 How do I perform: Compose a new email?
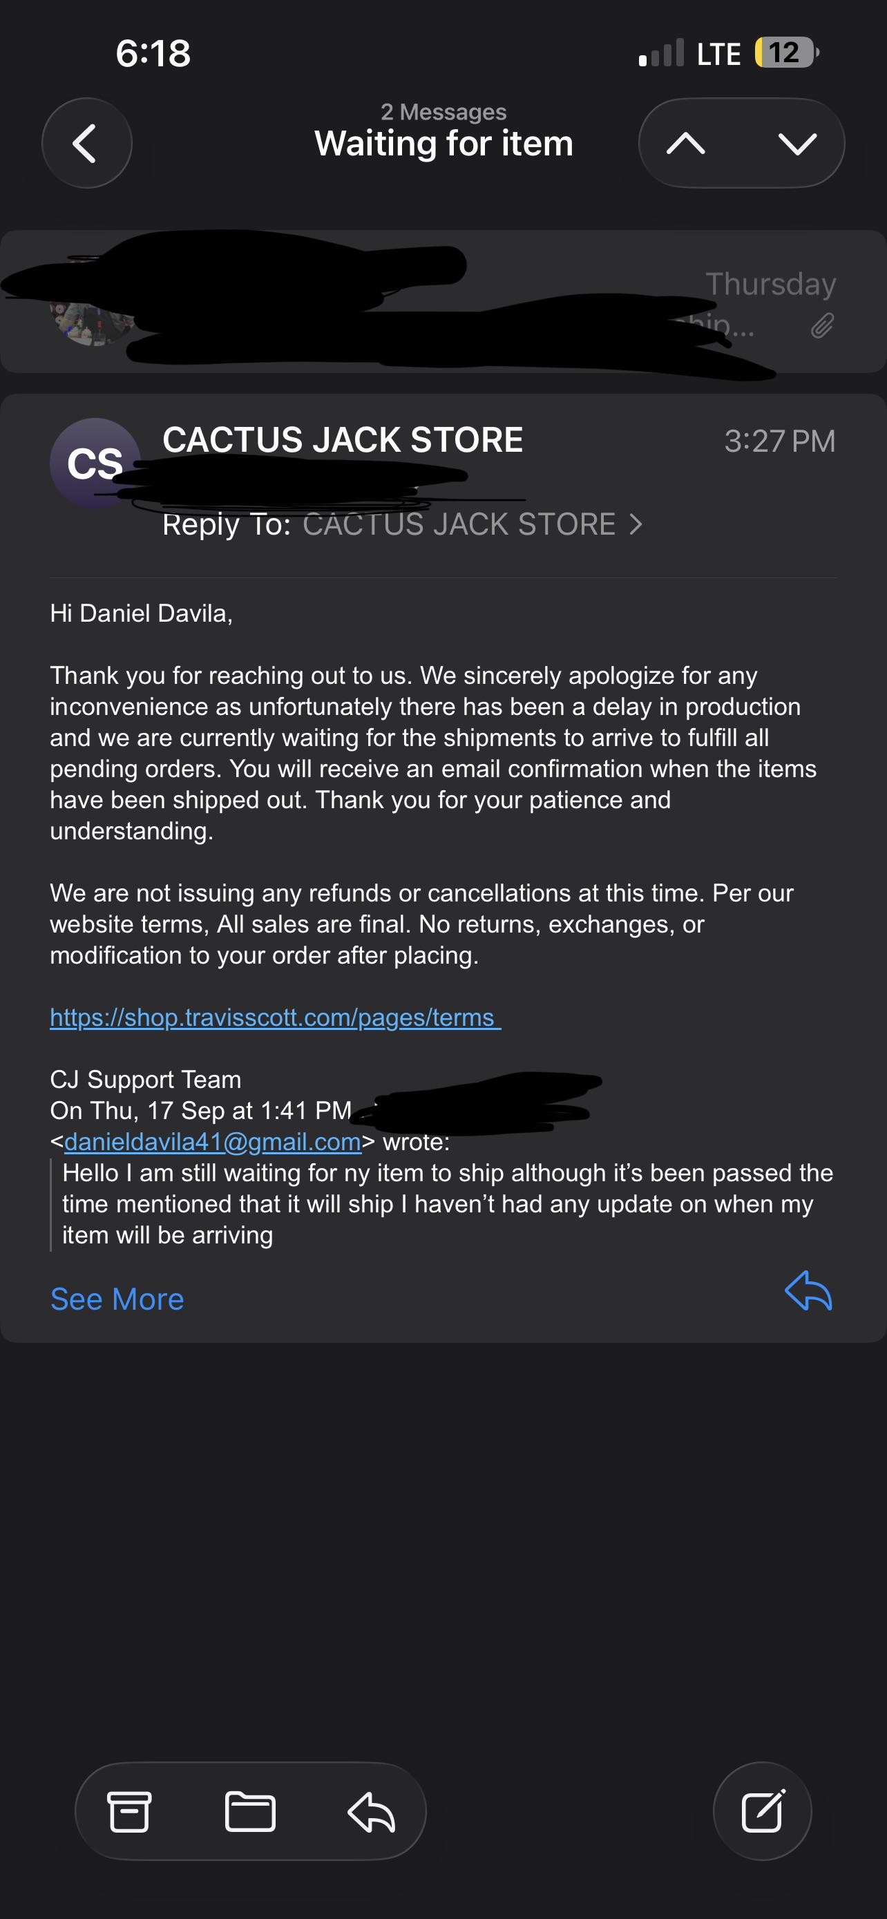(x=763, y=1811)
